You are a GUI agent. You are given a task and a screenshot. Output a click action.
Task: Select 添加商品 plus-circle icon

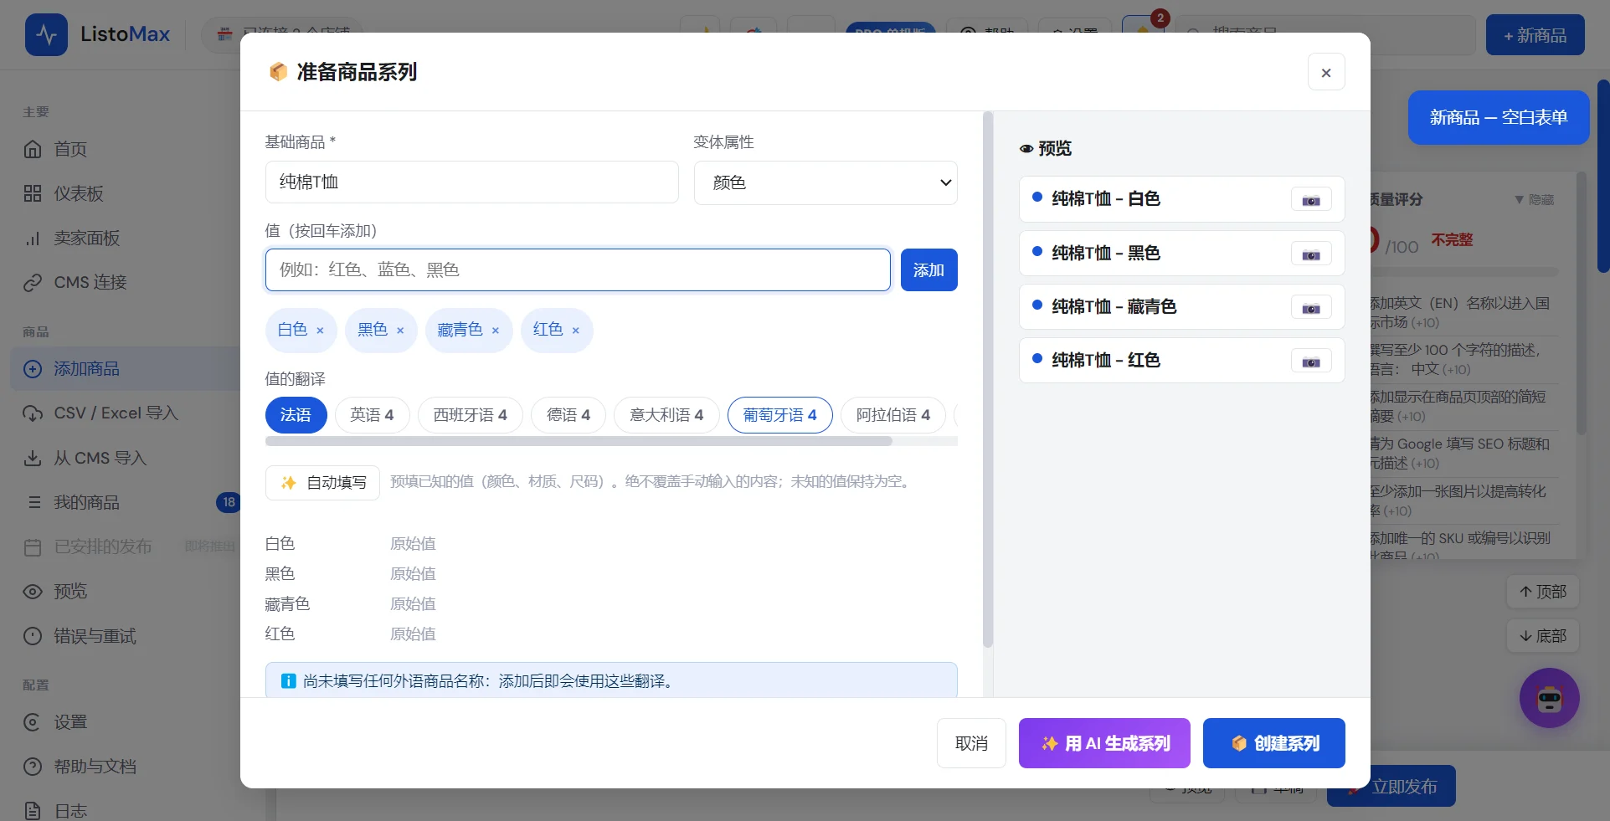coord(33,369)
